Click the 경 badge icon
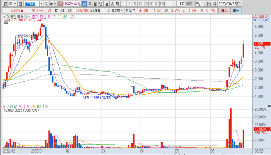 [x=60, y=4]
